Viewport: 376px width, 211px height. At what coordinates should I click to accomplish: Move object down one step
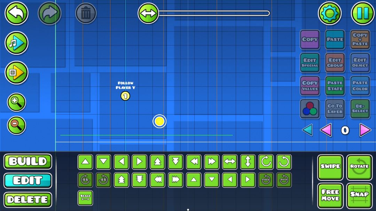click(103, 162)
